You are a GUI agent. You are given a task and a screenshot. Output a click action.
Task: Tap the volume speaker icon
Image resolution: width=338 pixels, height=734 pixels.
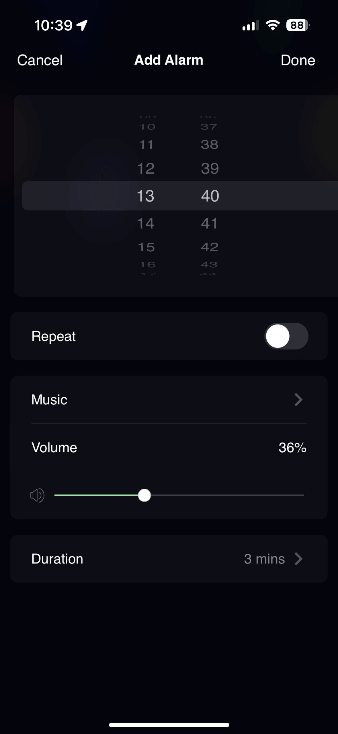tap(37, 495)
